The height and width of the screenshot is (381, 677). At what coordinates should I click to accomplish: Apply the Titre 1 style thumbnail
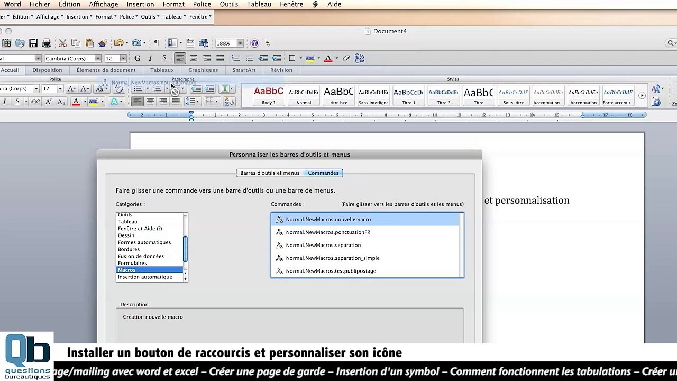point(408,96)
